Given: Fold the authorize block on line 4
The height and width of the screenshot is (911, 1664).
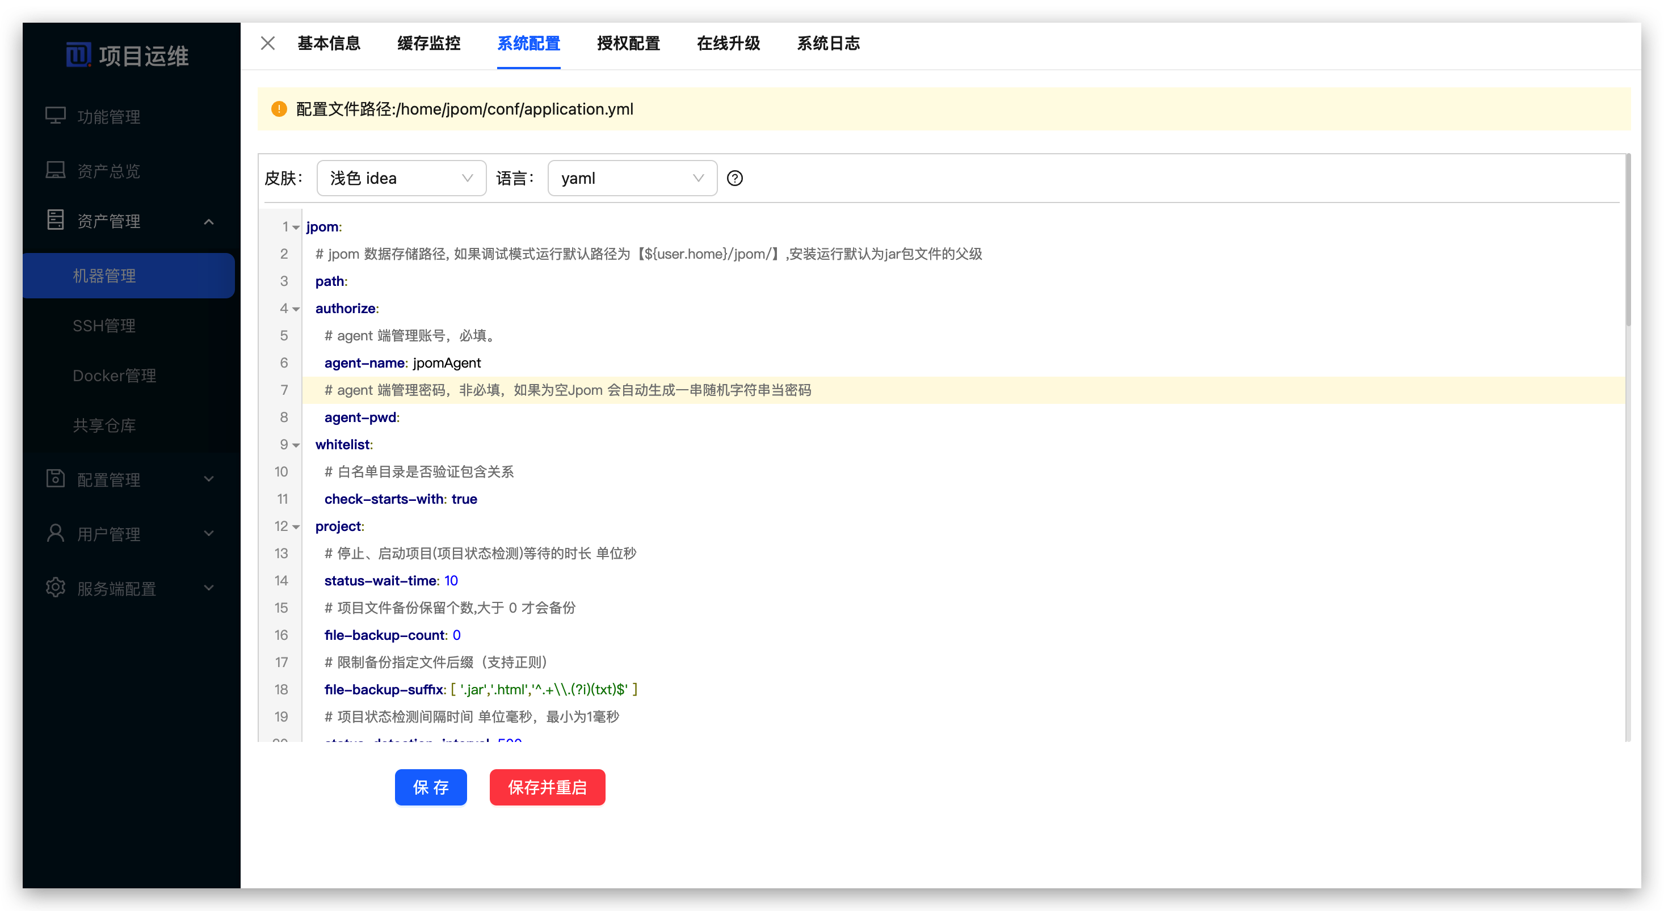Looking at the screenshot, I should (x=295, y=309).
